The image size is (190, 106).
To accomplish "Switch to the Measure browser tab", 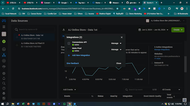I will click(116, 3).
